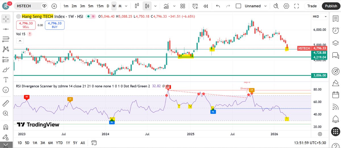Screen dimensions: 341x148
Task: Toggle magnet mode in left toolbar
Action: pos(5,127)
